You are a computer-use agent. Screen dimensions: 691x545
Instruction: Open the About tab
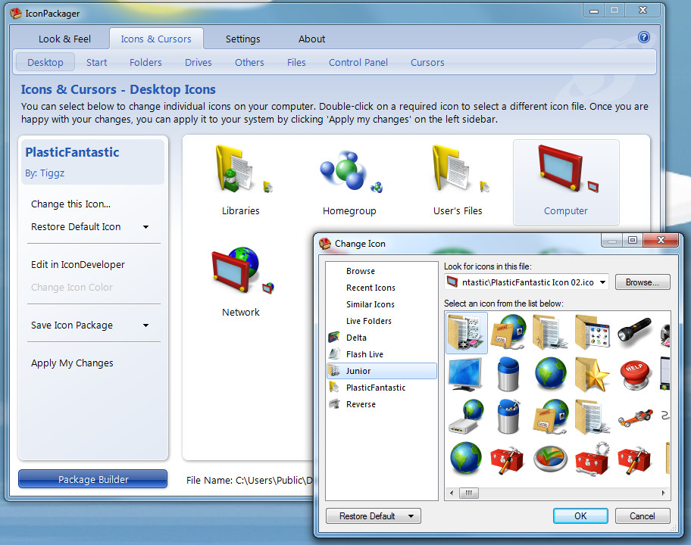311,39
